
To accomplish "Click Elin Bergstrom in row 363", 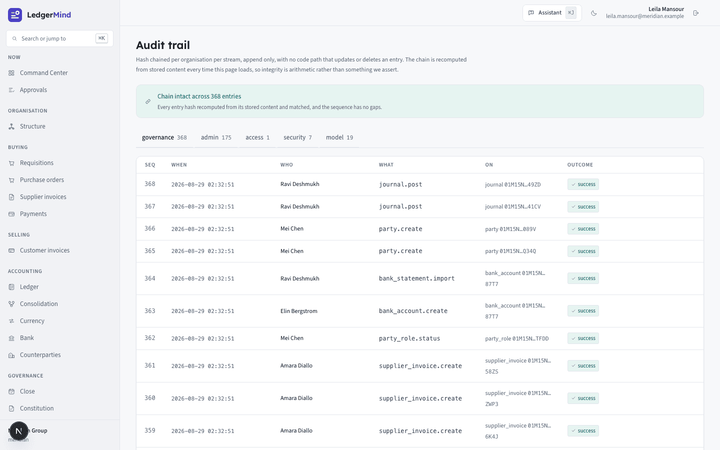I will coord(299,311).
